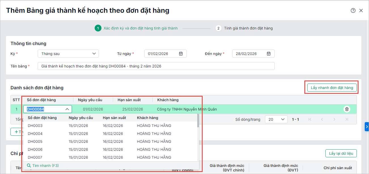Click 25/02/2026 production deadline cell
Viewport: 369px width, 174px height.
pyautogui.click(x=133, y=109)
